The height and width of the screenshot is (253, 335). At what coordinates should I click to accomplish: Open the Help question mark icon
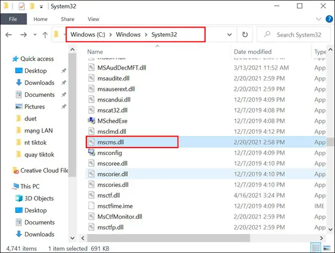(329, 19)
